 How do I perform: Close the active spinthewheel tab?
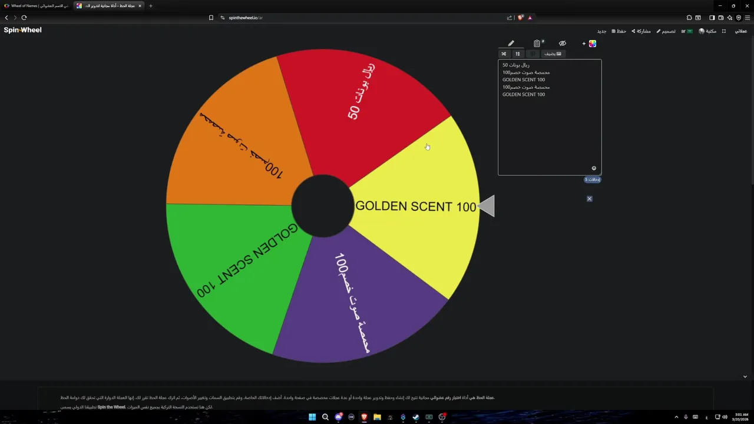(140, 6)
